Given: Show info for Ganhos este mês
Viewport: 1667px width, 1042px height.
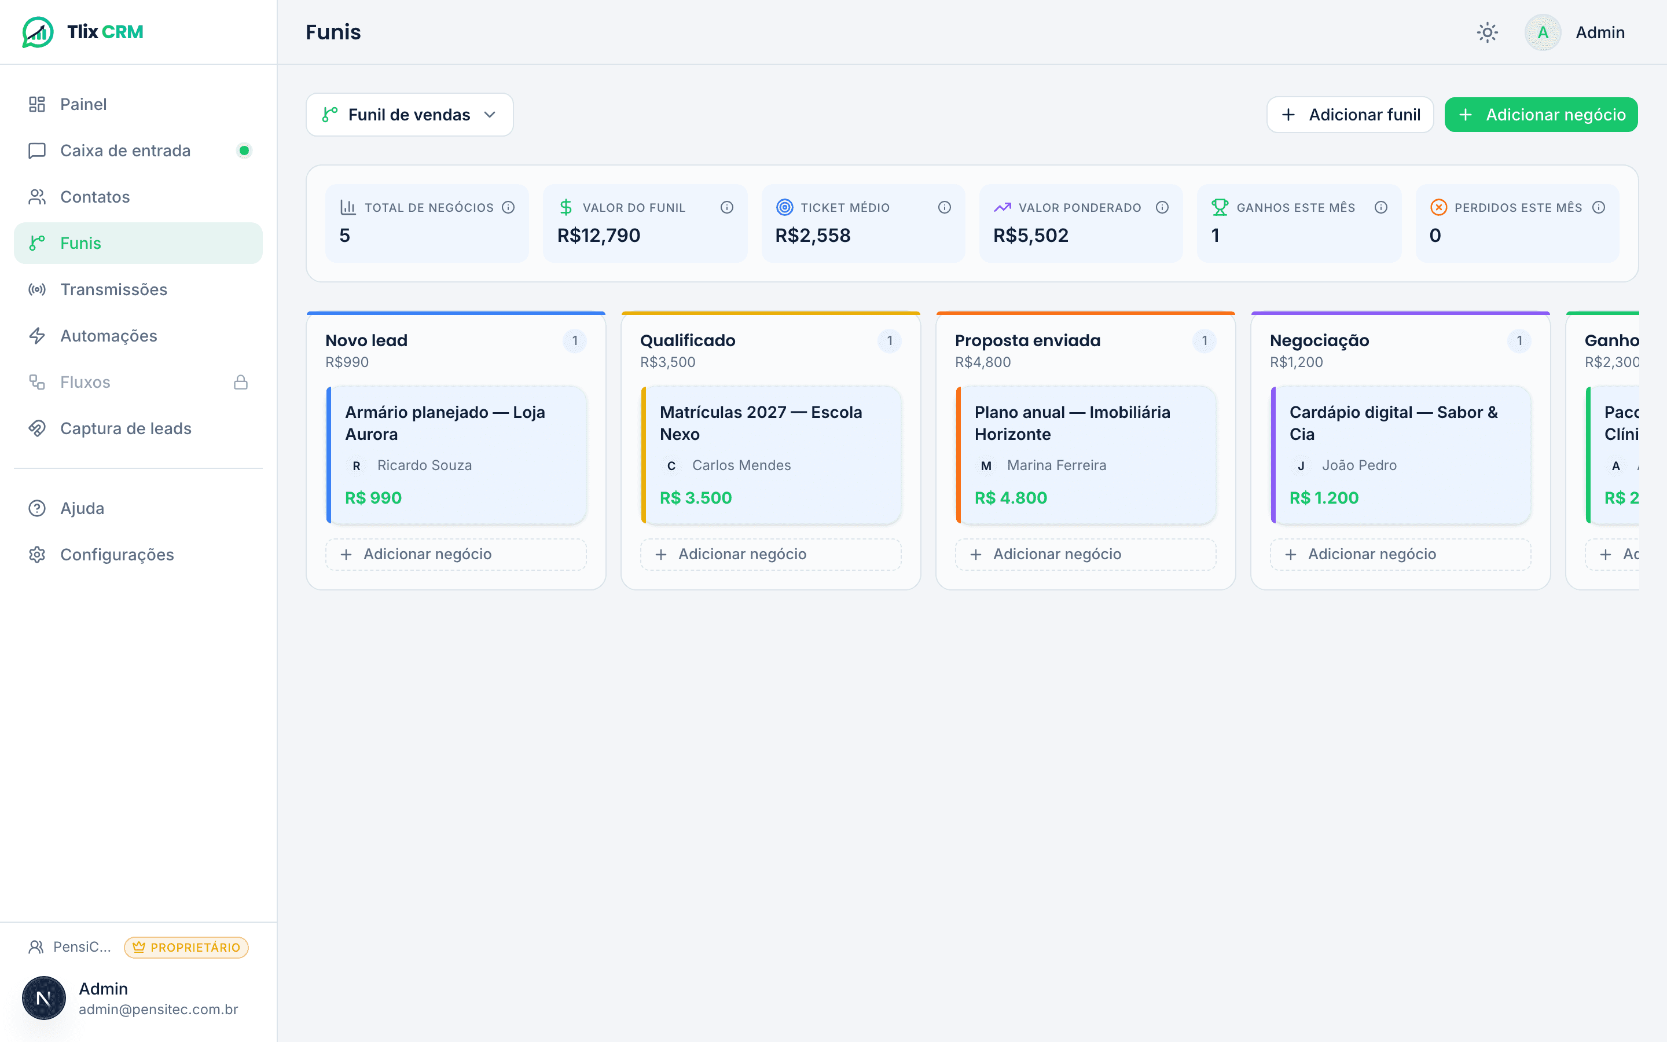Looking at the screenshot, I should (1380, 207).
